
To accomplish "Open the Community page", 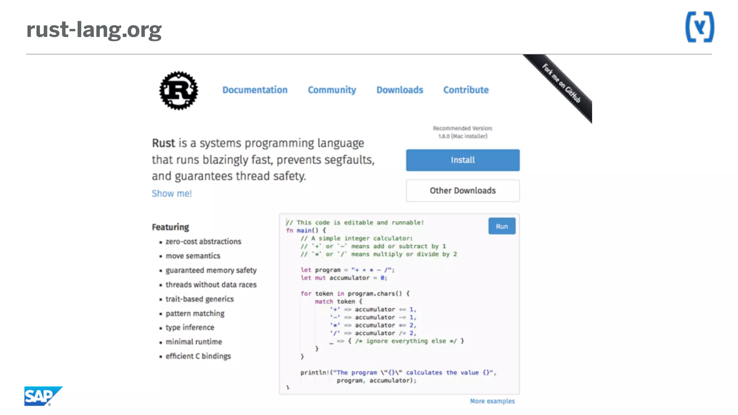I will [332, 90].
